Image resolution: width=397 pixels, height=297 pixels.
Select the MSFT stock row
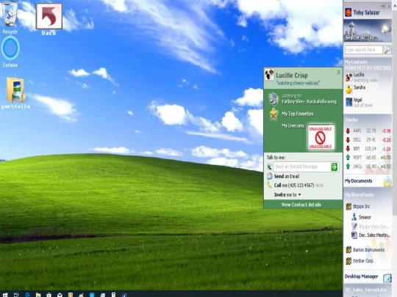coord(368,158)
